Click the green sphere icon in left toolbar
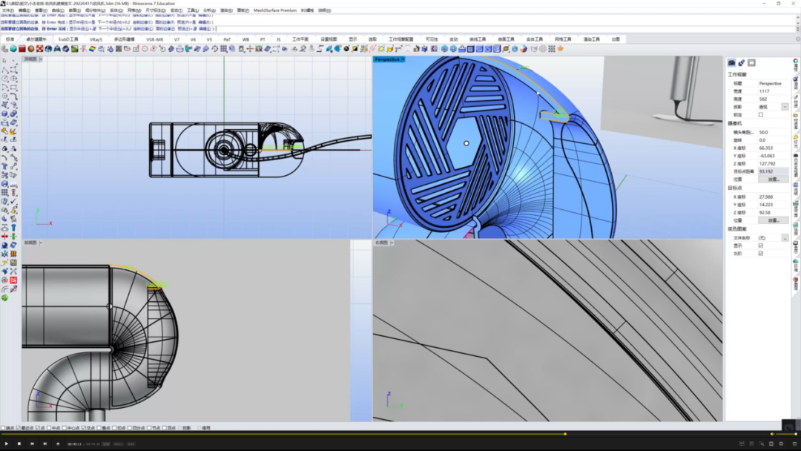Image resolution: width=801 pixels, height=451 pixels. coord(4,297)
